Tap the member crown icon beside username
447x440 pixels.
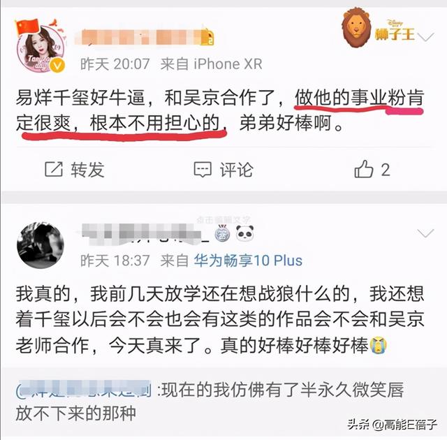(x=207, y=36)
